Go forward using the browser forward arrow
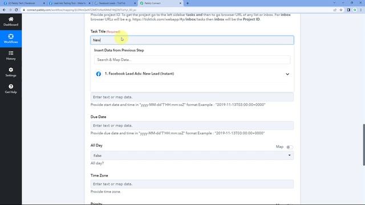The height and width of the screenshot is (205, 365). [x=10, y=10]
